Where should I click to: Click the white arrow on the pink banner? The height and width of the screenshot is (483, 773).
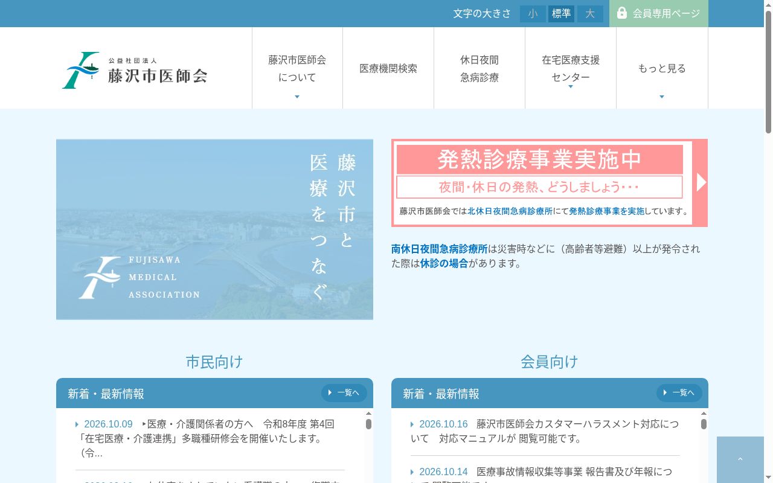[701, 182]
